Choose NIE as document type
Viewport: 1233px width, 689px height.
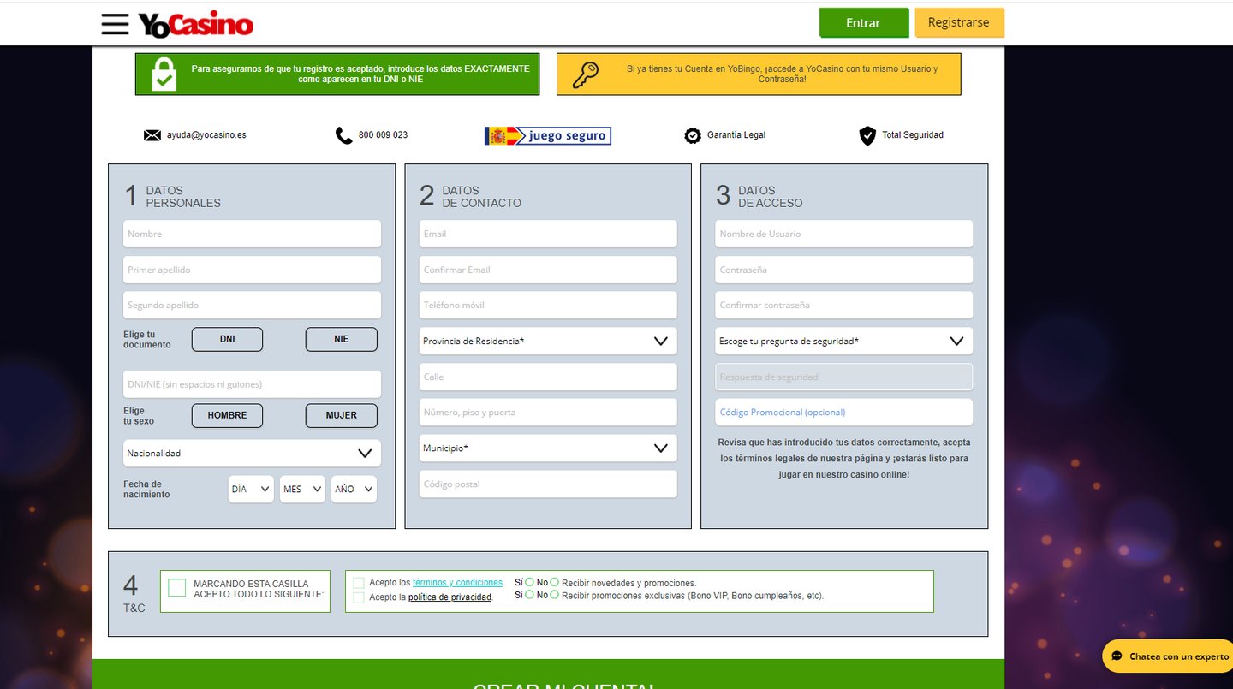tap(342, 339)
